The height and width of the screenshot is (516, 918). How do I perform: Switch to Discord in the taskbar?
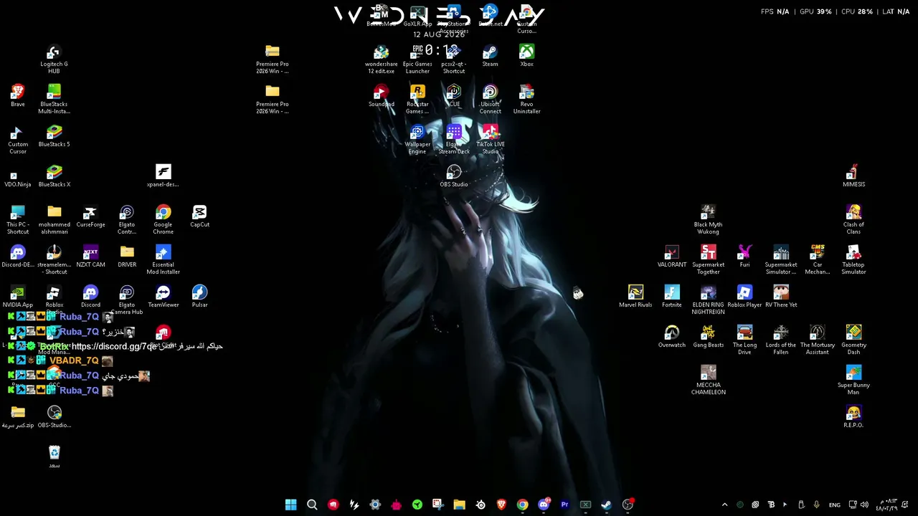544,505
